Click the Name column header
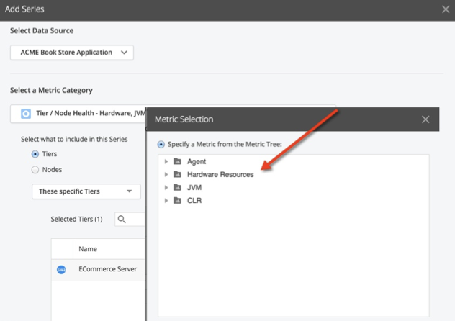 88,249
